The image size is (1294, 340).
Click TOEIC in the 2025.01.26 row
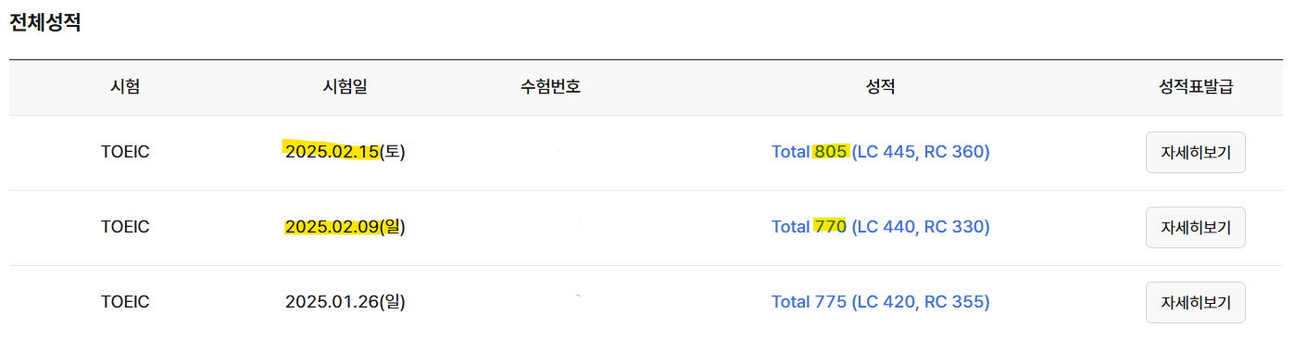tap(125, 302)
